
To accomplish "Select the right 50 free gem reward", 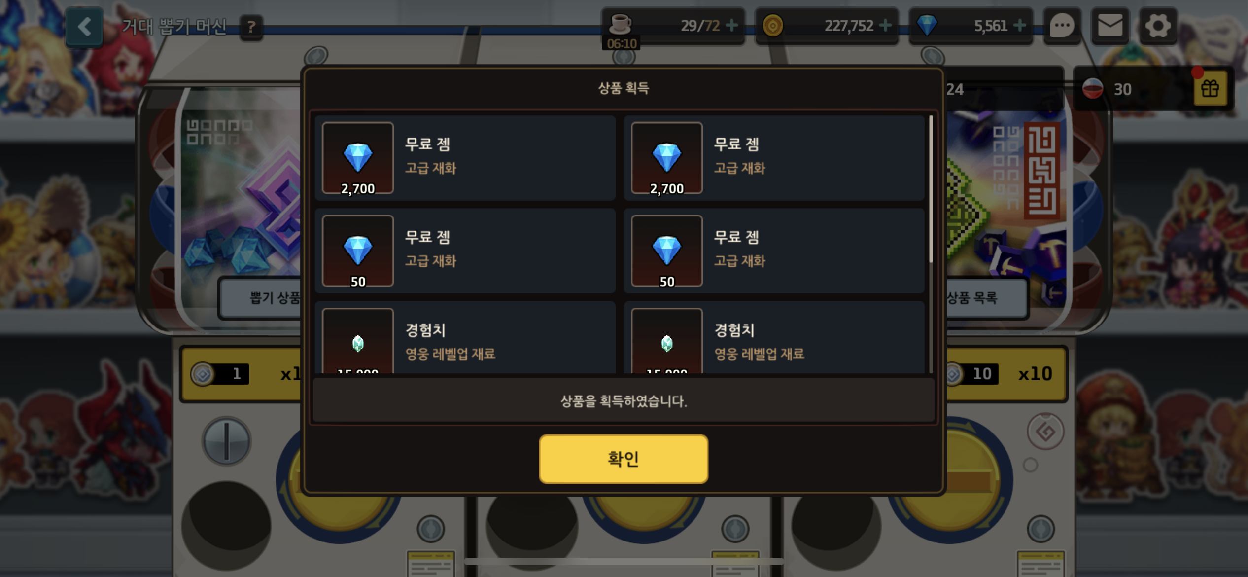I will click(774, 251).
